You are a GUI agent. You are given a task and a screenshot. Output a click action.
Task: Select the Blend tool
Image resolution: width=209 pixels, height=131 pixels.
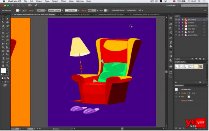pyautogui.click(x=7, y=55)
